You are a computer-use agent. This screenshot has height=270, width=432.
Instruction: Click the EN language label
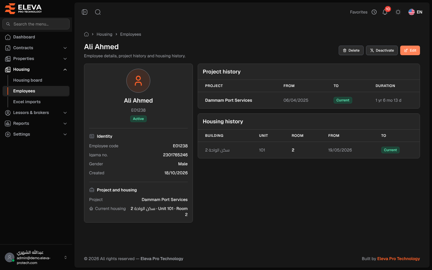419,12
